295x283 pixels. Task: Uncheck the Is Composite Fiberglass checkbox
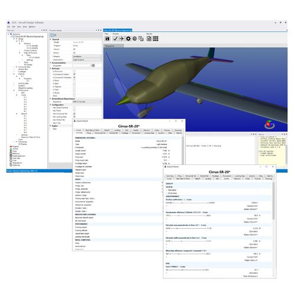pyautogui.click(x=74, y=77)
